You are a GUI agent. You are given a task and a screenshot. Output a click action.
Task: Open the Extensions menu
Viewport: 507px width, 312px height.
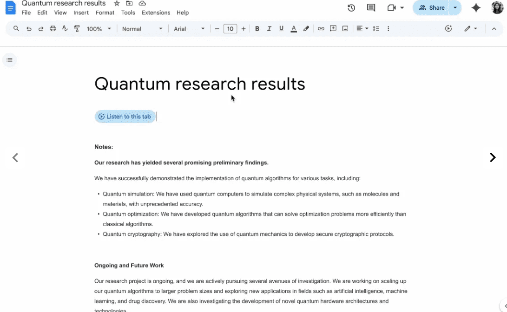tap(156, 13)
